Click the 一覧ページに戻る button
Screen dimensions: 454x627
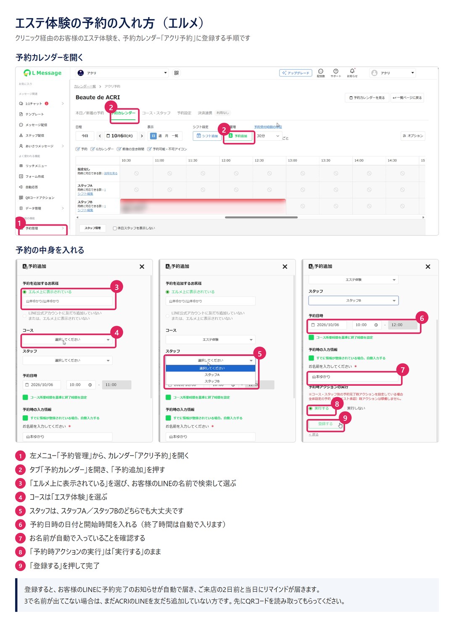pyautogui.click(x=407, y=97)
